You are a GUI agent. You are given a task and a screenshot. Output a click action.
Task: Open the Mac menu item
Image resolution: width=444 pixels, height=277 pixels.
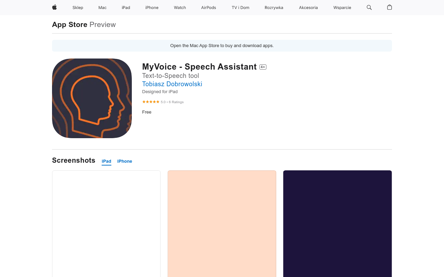(102, 8)
